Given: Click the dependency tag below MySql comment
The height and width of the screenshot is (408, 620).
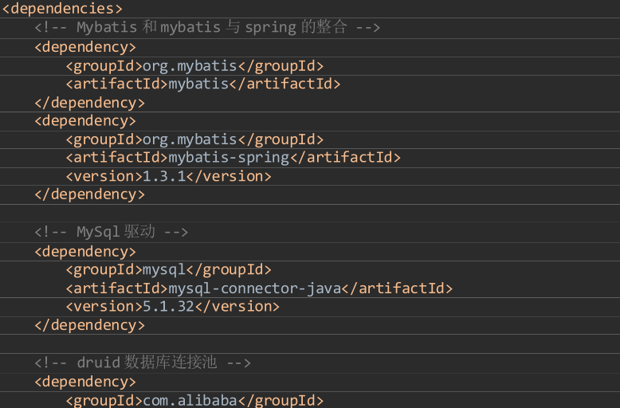Looking at the screenshot, I should click(x=85, y=252).
